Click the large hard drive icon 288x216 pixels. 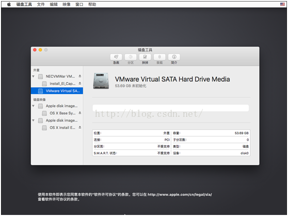101,81
